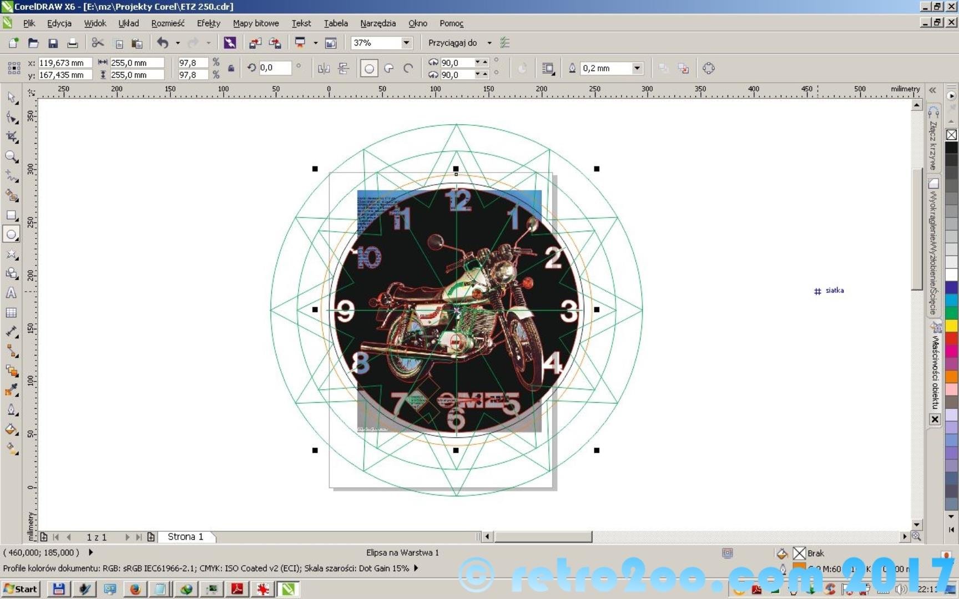Click the Mirror horizontally button
The width and height of the screenshot is (959, 599).
(324, 68)
